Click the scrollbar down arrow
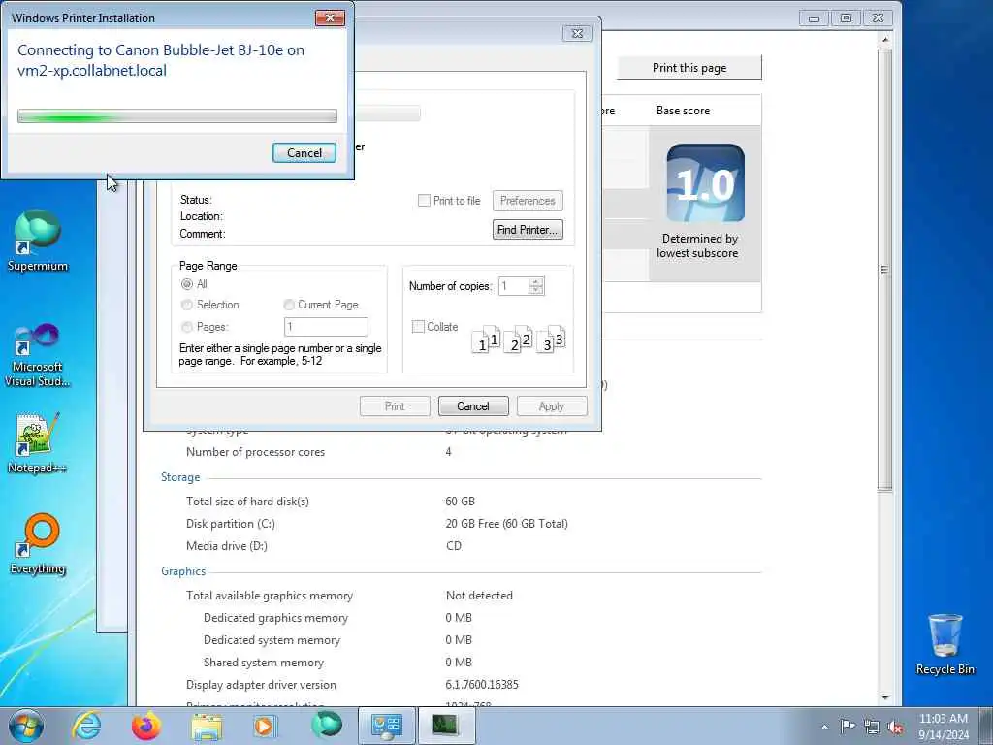The image size is (993, 745). click(885, 697)
